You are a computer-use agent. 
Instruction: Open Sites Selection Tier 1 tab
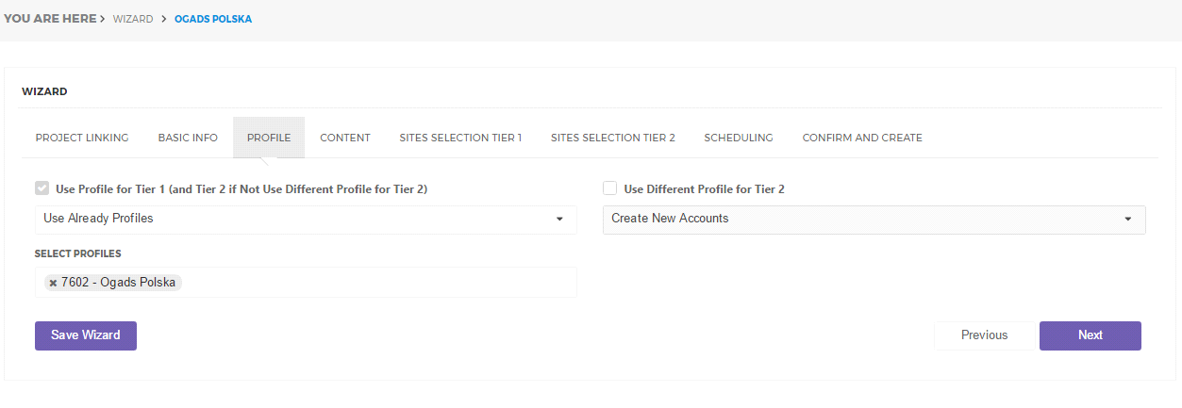[460, 138]
